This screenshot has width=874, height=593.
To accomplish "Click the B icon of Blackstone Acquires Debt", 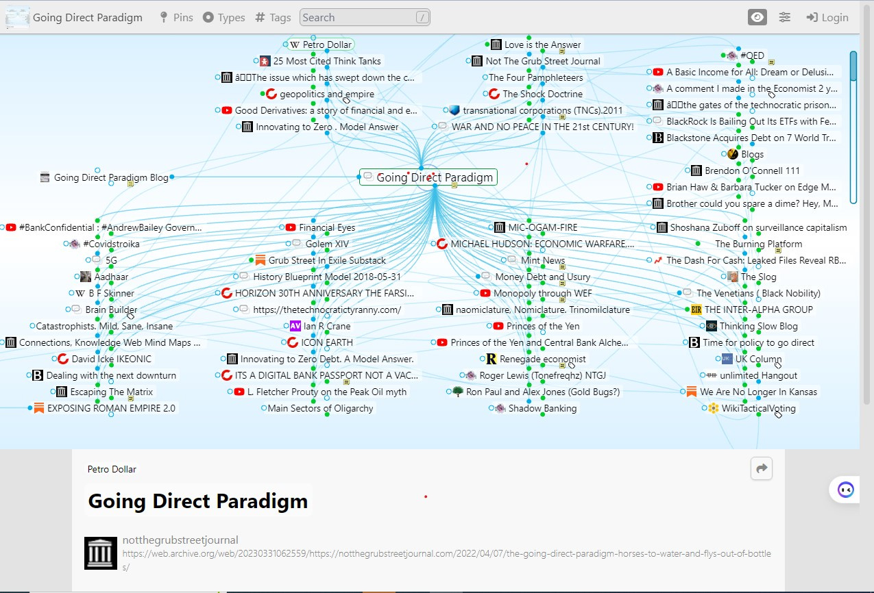I will 658,138.
